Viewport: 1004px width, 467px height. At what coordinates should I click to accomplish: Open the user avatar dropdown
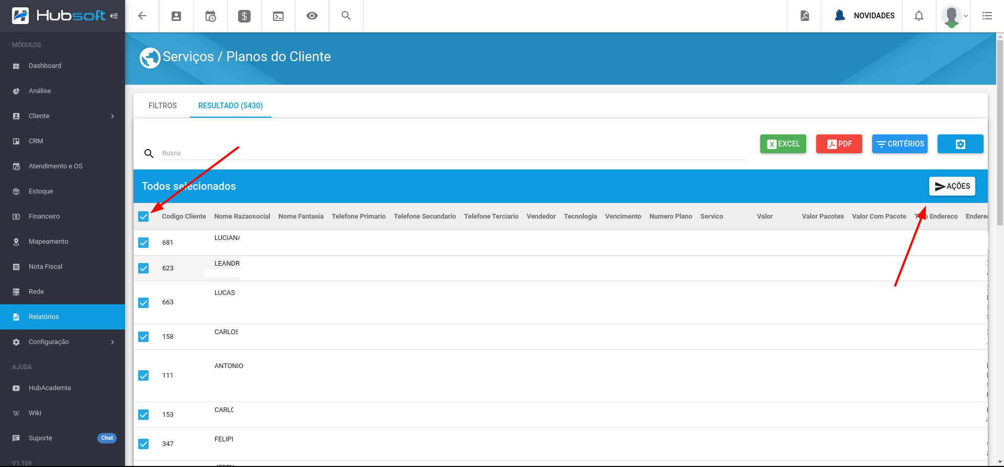point(955,16)
